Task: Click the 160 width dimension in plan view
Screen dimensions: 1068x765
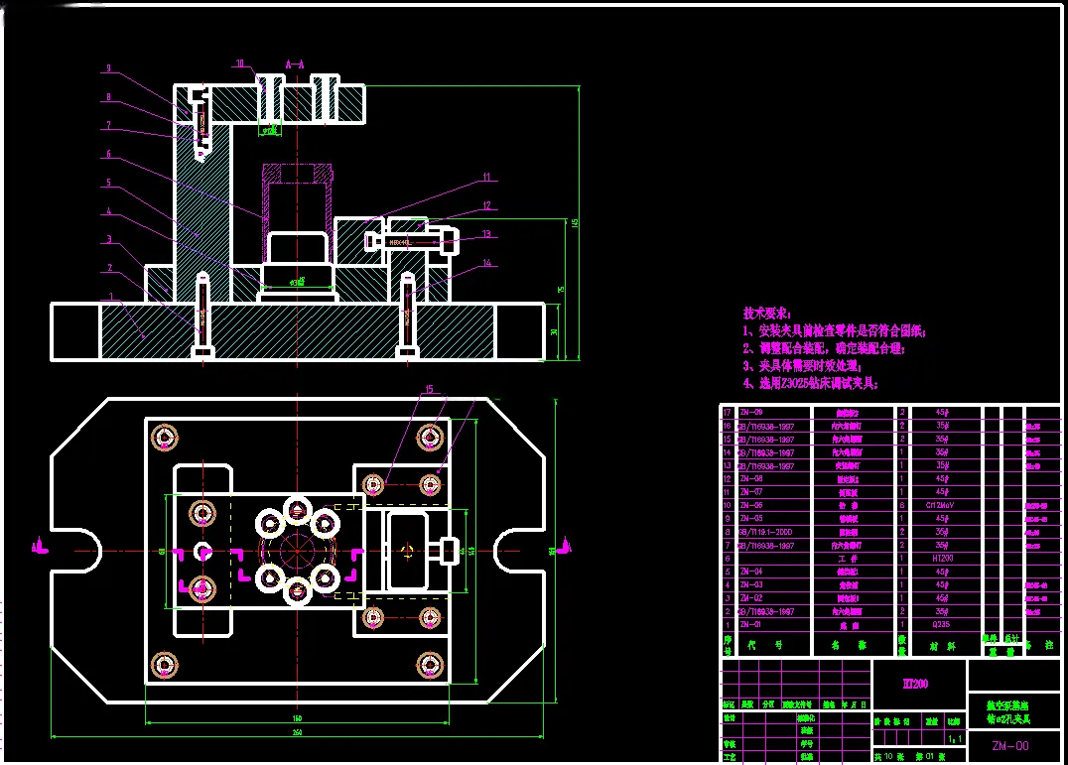Action: pyautogui.click(x=297, y=718)
